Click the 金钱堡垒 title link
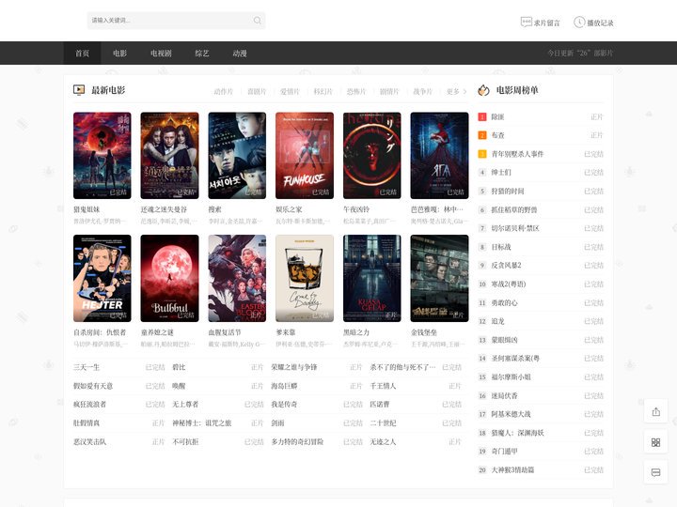Image resolution: width=677 pixels, height=507 pixels. coord(424,332)
